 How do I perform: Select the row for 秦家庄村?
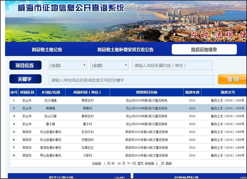87,116
